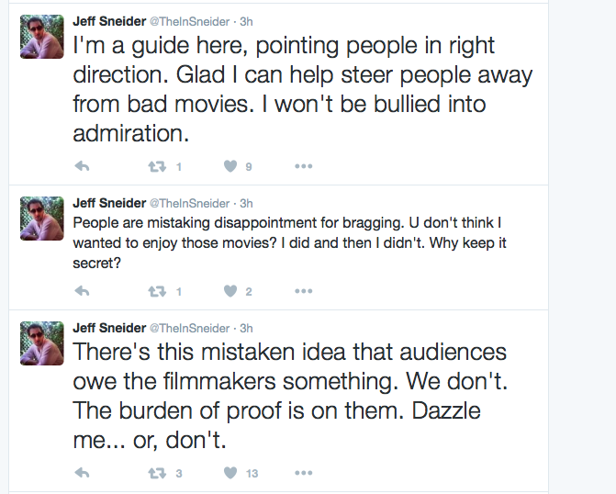Screen dimensions: 616x494
Task: Open more options on the last tweet
Action: [x=304, y=473]
